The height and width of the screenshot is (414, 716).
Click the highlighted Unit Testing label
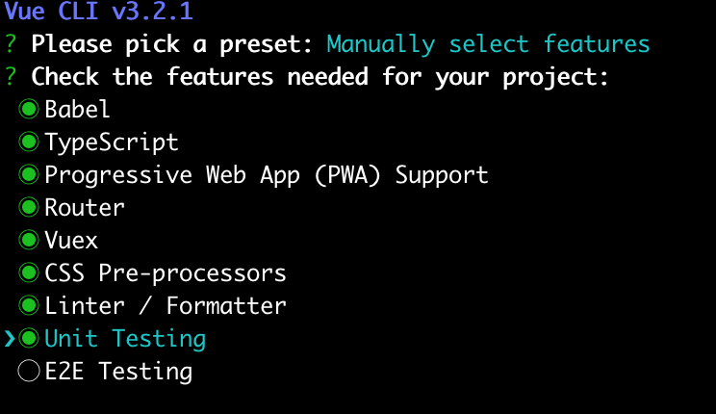[x=125, y=339]
